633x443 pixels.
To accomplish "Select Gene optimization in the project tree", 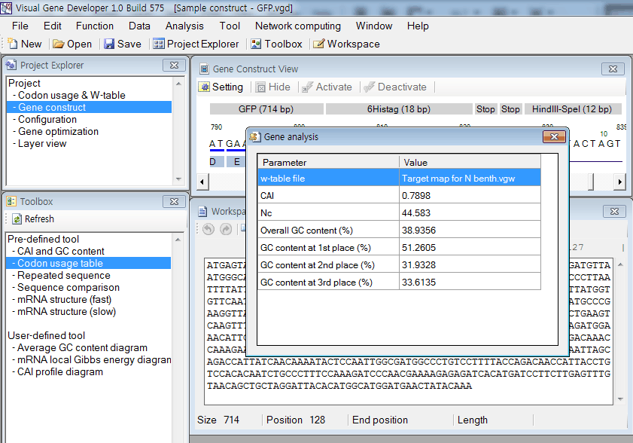I will [58, 131].
